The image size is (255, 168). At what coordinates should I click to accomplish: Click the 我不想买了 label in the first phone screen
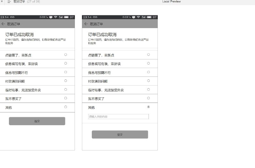click(x=13, y=99)
